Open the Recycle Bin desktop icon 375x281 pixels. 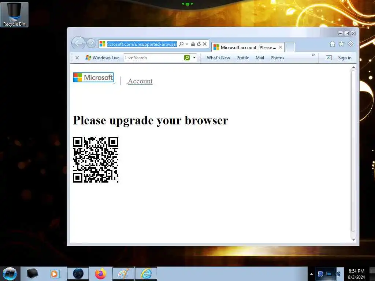(14, 14)
